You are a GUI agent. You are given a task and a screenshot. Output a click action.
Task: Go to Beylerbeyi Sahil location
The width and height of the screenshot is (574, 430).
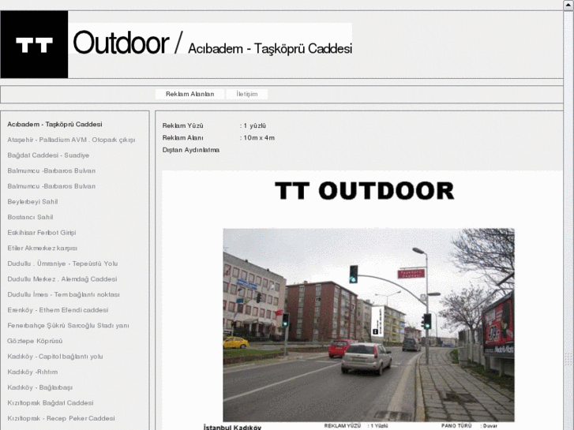click(x=32, y=202)
